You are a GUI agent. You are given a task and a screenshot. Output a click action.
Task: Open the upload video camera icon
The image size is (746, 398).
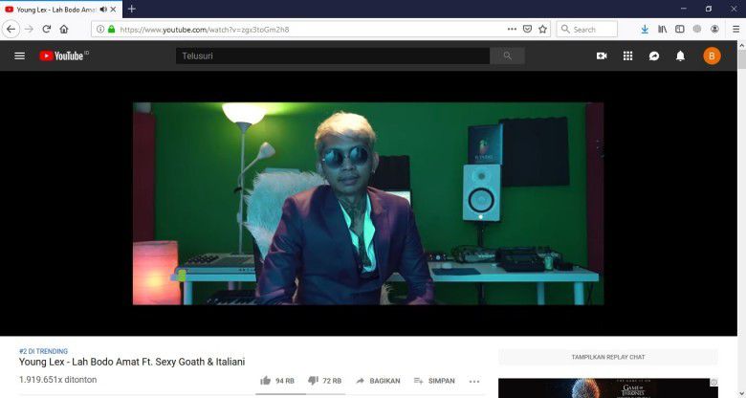[602, 56]
